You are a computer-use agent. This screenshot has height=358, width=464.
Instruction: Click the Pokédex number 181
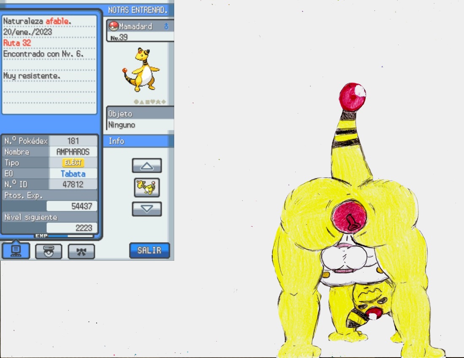[x=73, y=141]
